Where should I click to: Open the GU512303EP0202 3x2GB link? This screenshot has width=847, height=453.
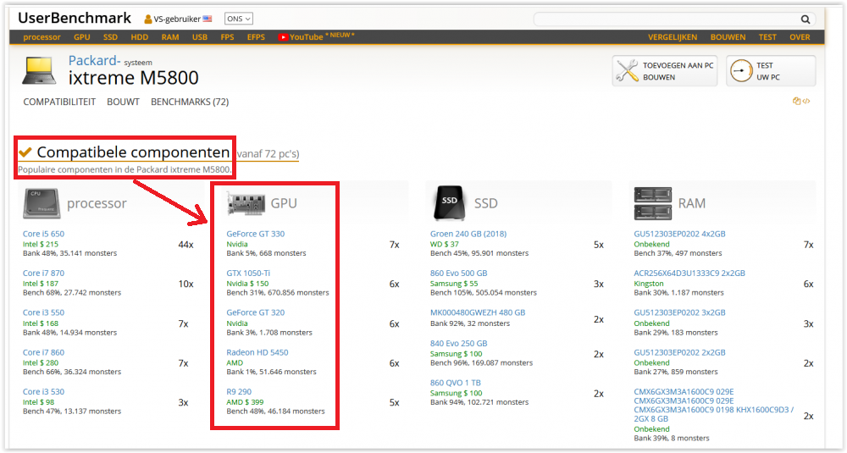click(x=679, y=312)
